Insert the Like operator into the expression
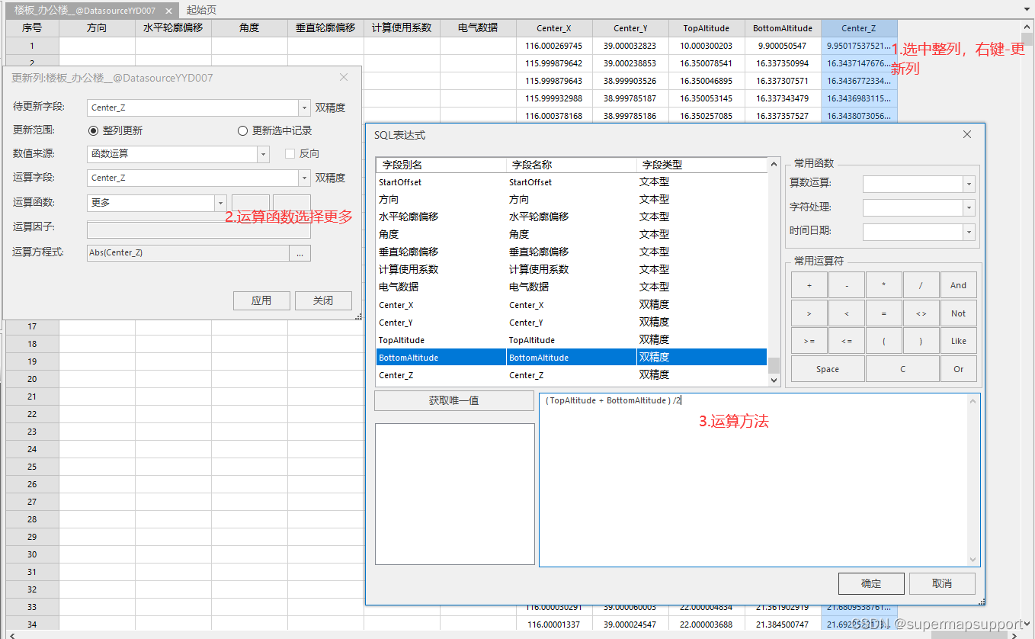The width and height of the screenshot is (1035, 639). click(958, 341)
